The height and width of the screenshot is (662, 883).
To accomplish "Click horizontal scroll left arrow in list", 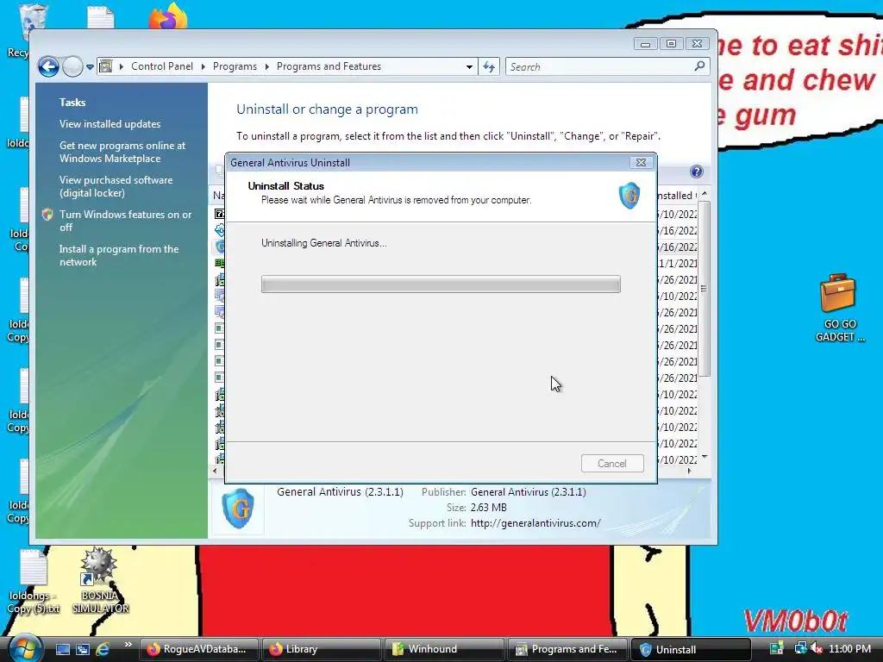I will [x=215, y=471].
